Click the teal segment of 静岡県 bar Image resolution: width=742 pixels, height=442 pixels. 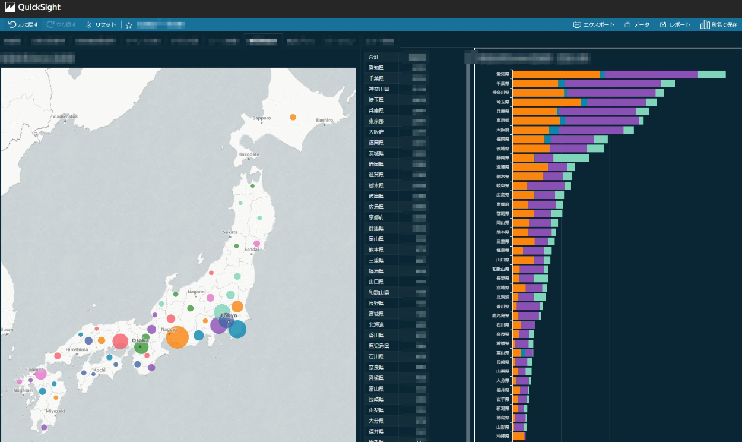(x=571, y=158)
